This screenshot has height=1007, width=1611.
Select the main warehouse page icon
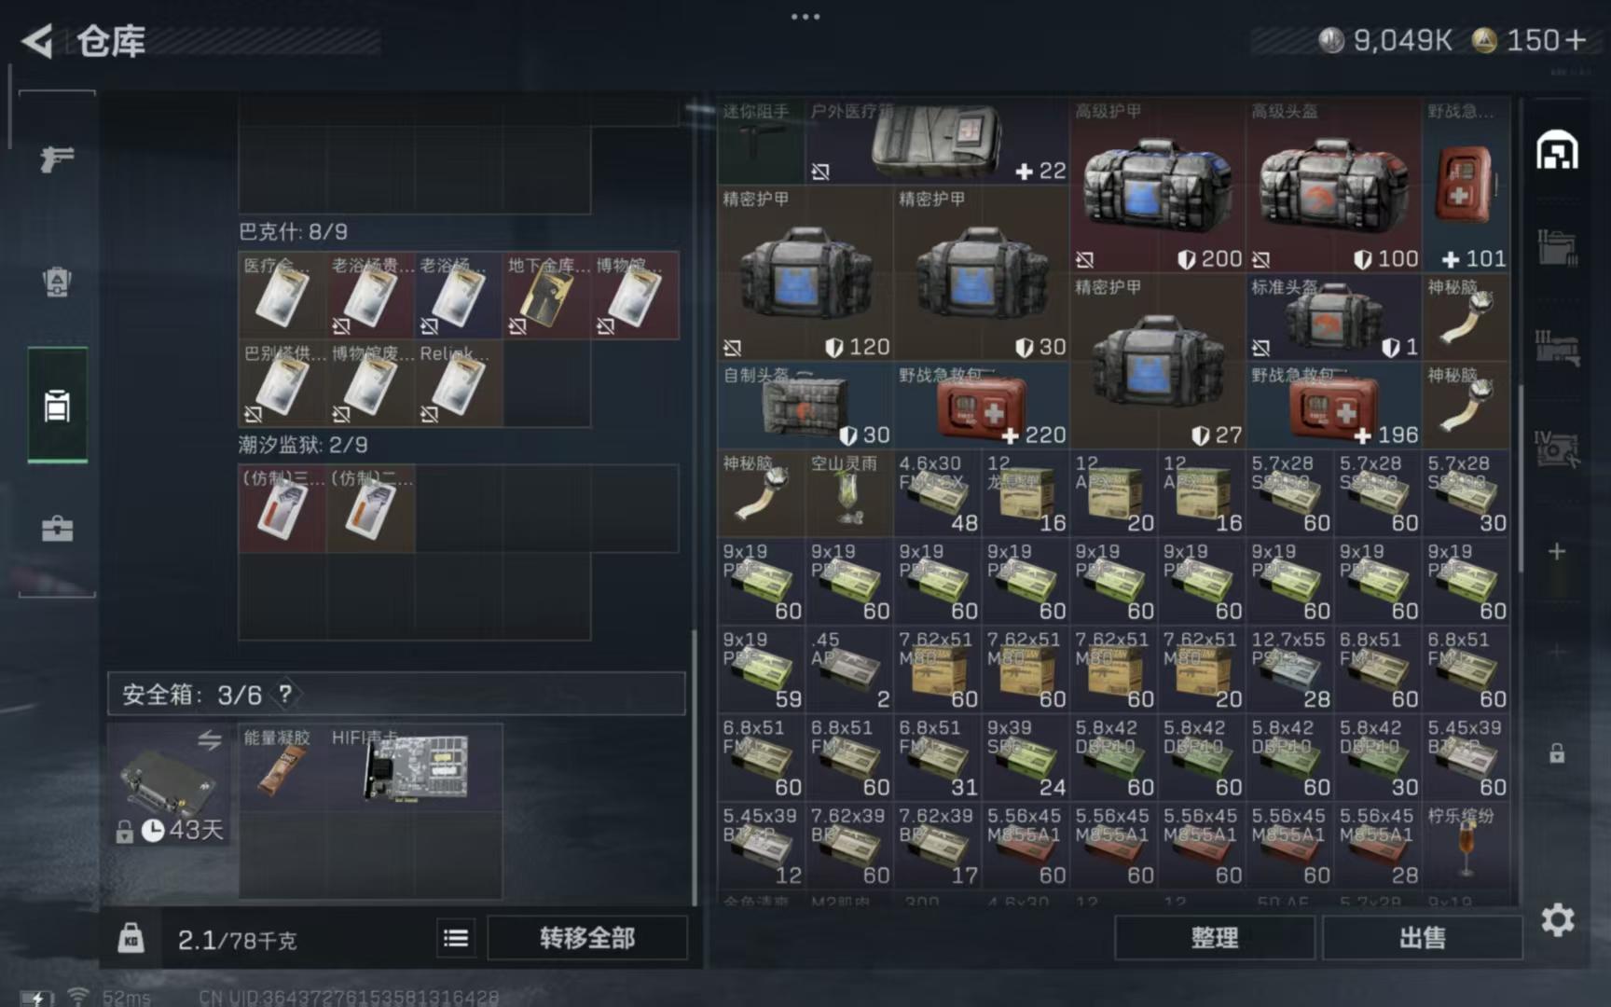(x=1557, y=151)
